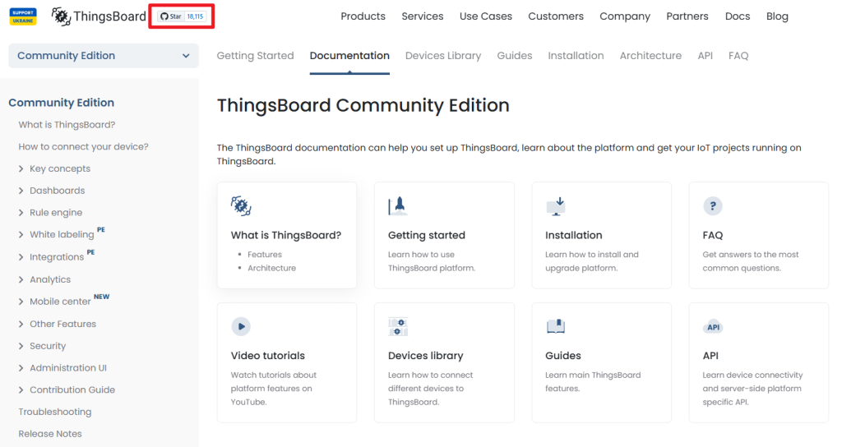
Task: Open Troubleshooting sidebar link
Action: pyautogui.click(x=55, y=412)
